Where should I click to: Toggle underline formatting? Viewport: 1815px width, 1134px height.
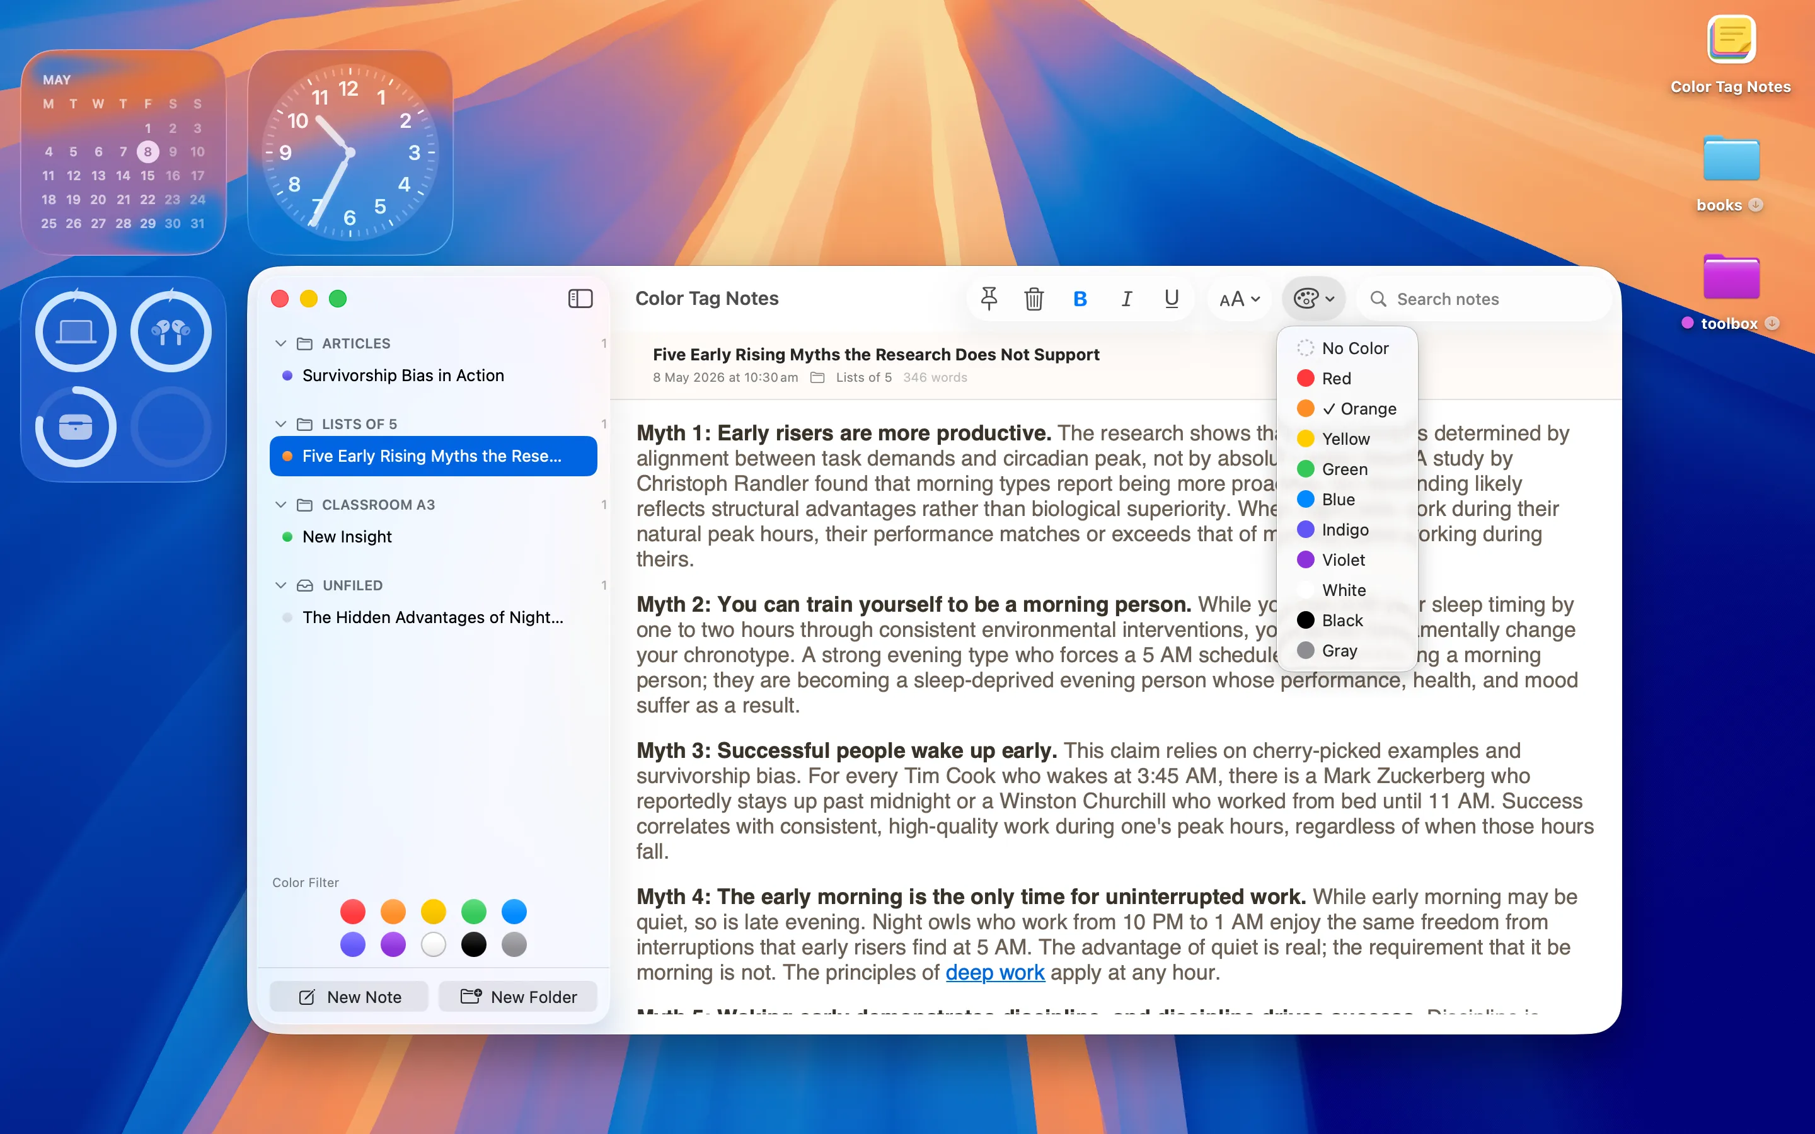(1172, 299)
